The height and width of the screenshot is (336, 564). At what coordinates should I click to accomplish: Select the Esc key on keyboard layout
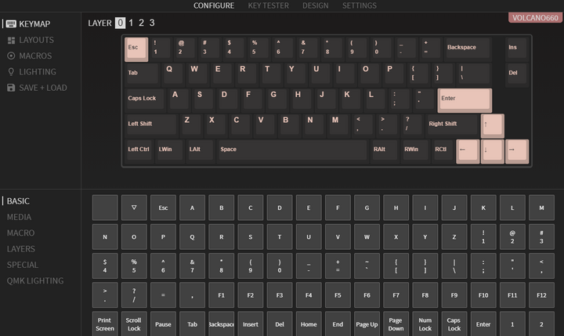[137, 49]
